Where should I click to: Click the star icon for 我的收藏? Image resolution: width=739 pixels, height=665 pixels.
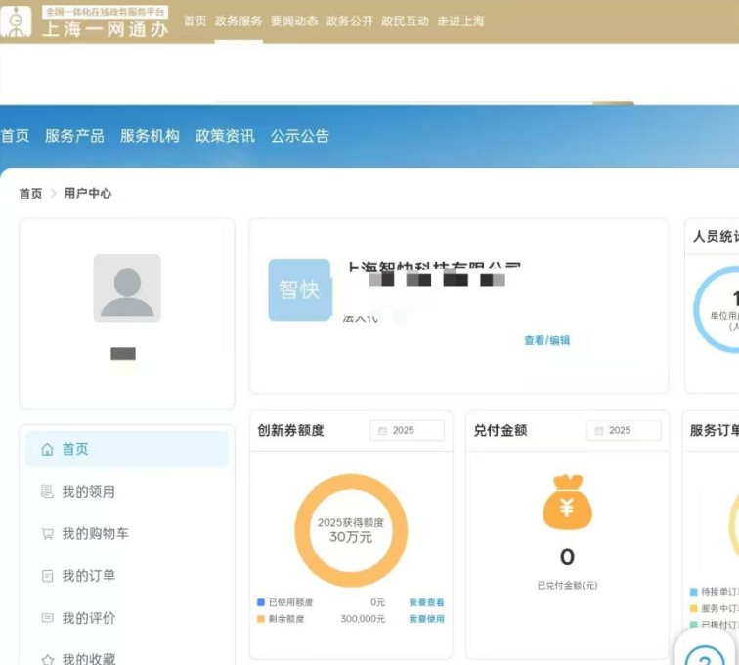click(x=47, y=659)
